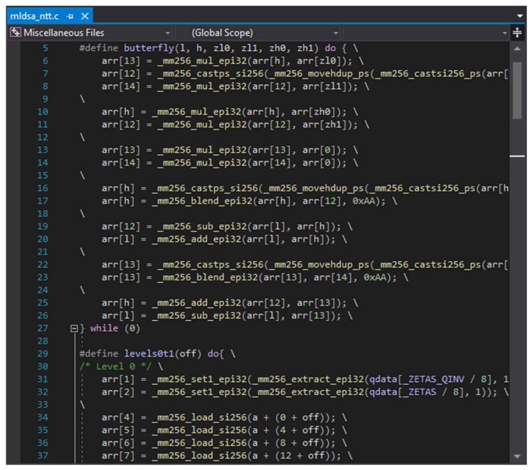Click the levels0t1 macro name

coord(149,354)
